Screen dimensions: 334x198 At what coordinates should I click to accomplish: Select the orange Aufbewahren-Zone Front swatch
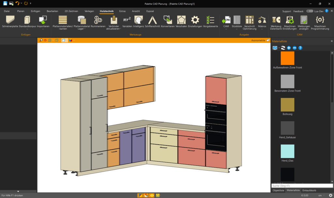tap(287, 58)
